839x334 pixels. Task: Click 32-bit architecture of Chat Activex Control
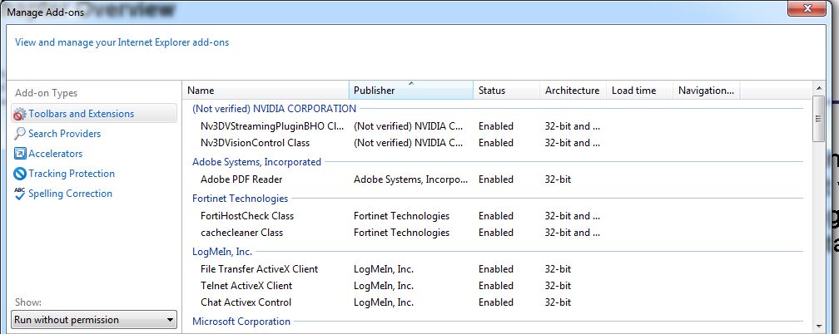click(x=558, y=302)
